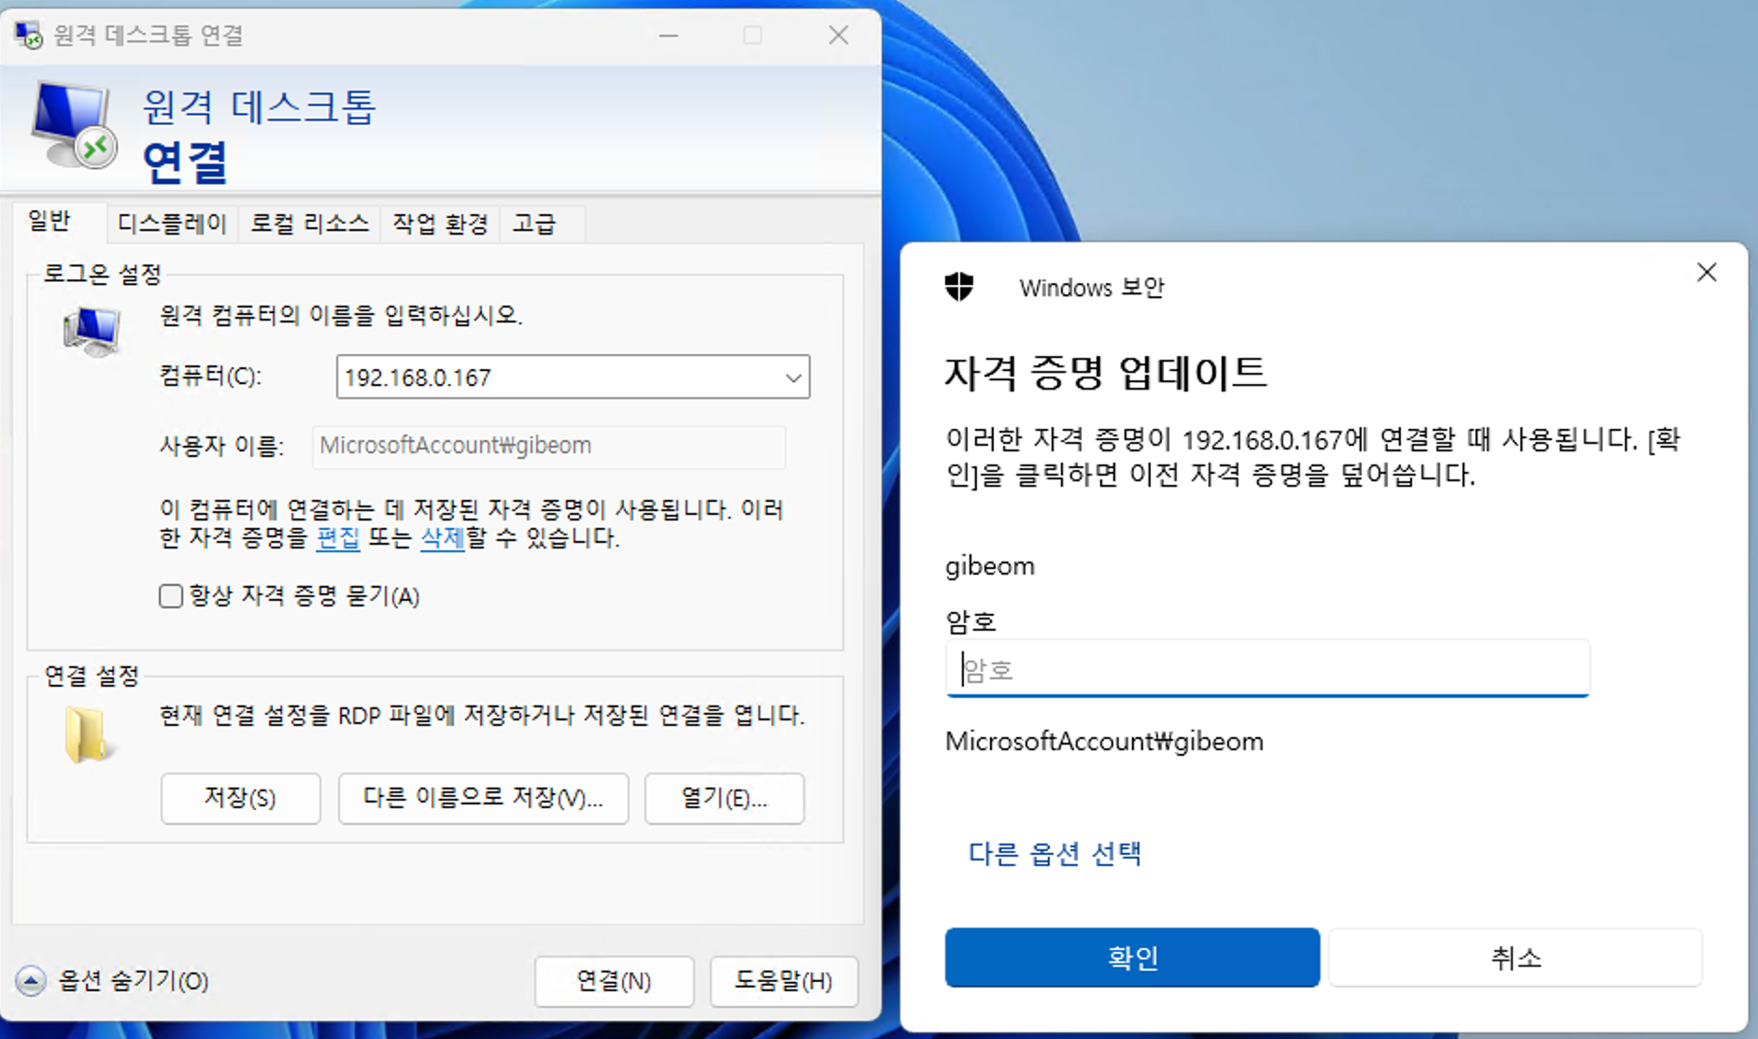This screenshot has width=1758, height=1039.
Task: Enable the 항상 자격 증명 묻기 checkbox
Action: tap(170, 596)
